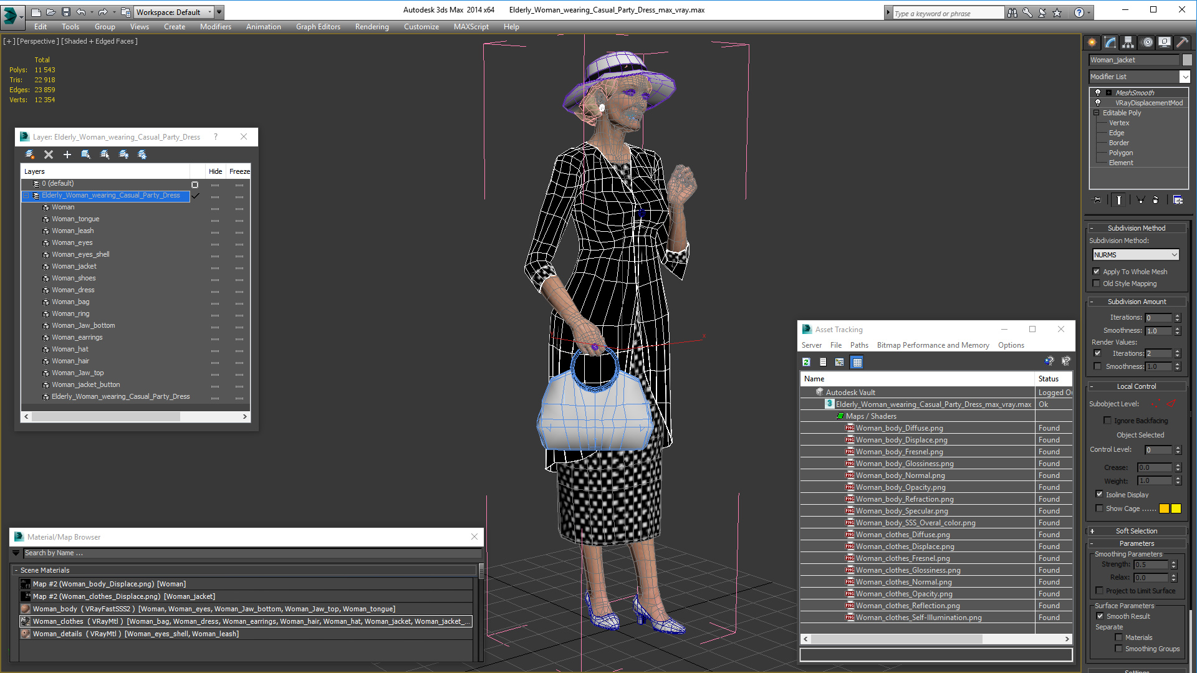Open Paths menu in Asset Tracking

coord(859,345)
